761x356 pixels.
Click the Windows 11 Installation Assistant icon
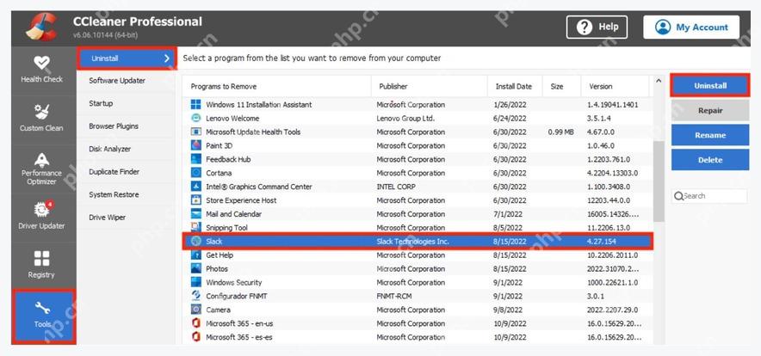(196, 104)
